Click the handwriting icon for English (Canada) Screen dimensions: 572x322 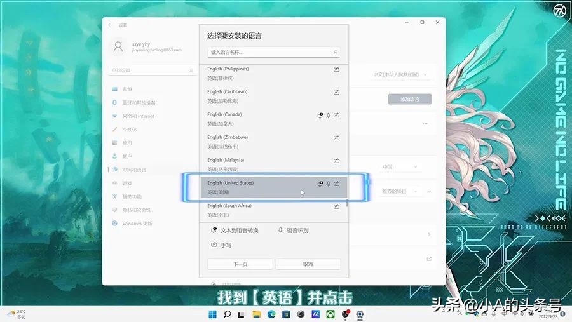click(x=336, y=115)
